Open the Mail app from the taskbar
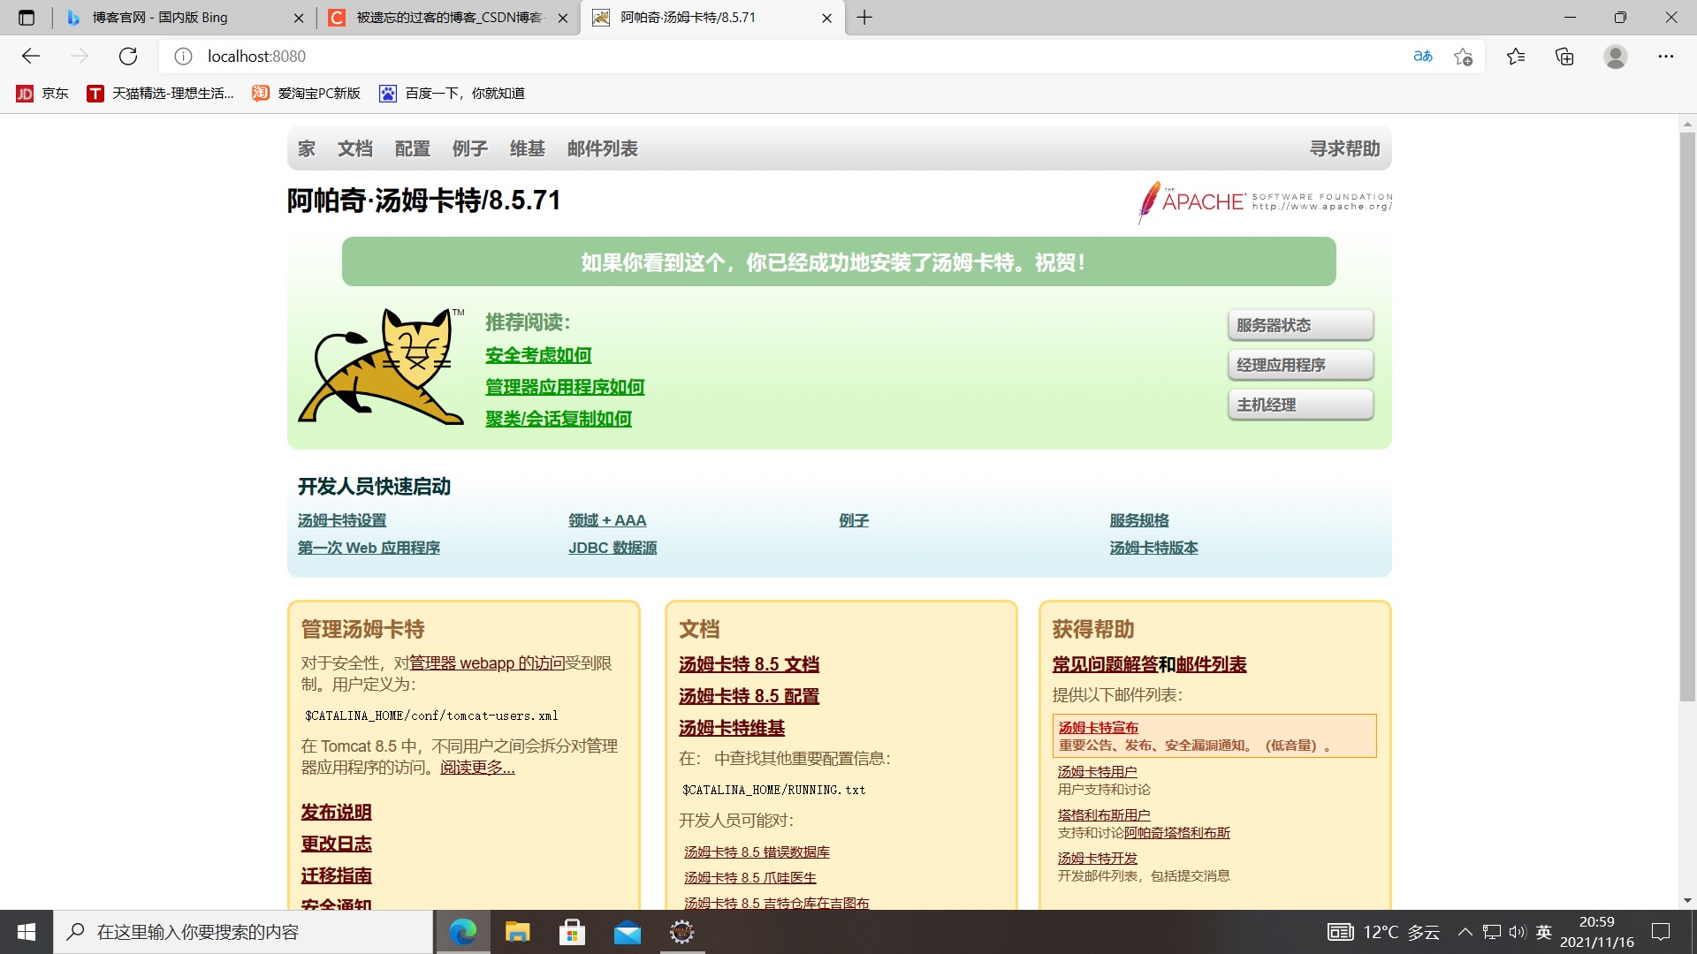1697x954 pixels. 628,932
